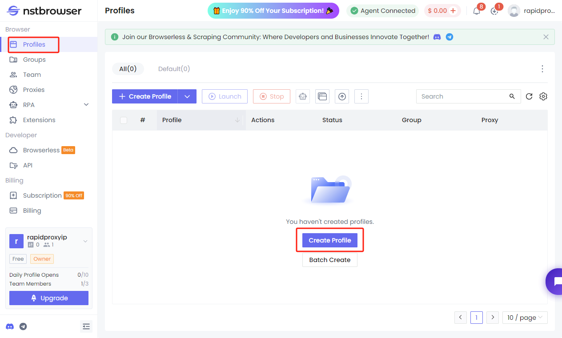Click the Batch Create button

330,260
